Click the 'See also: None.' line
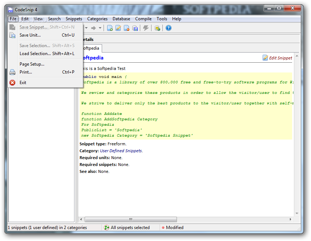 click(x=94, y=171)
